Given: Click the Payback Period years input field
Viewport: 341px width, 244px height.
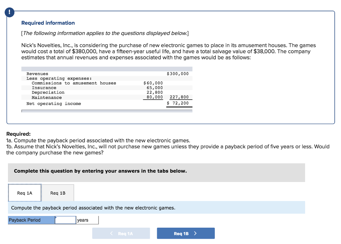Looking at the screenshot, I should click(66, 220).
